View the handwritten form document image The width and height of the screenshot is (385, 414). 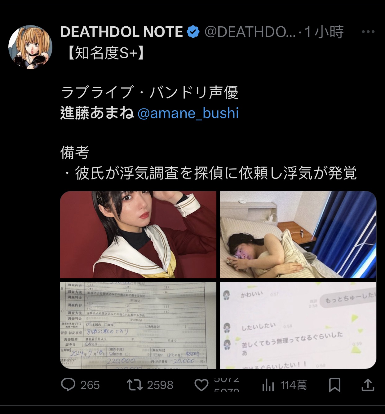point(138,325)
